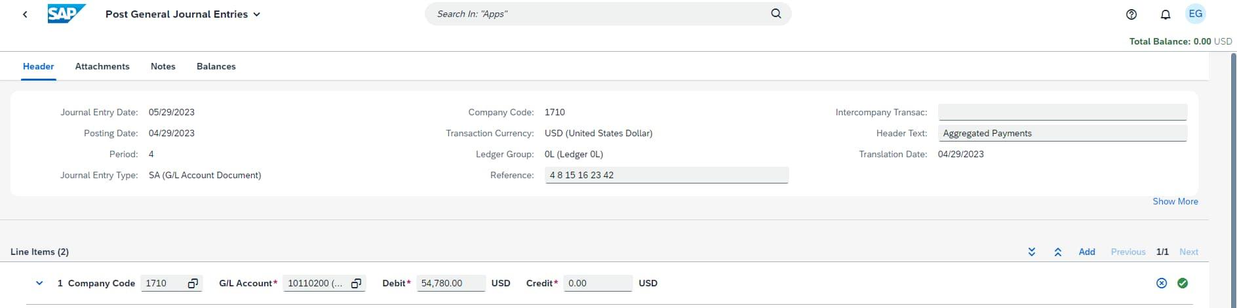Click the search magnifier icon
The height and width of the screenshot is (308, 1237).
click(776, 14)
